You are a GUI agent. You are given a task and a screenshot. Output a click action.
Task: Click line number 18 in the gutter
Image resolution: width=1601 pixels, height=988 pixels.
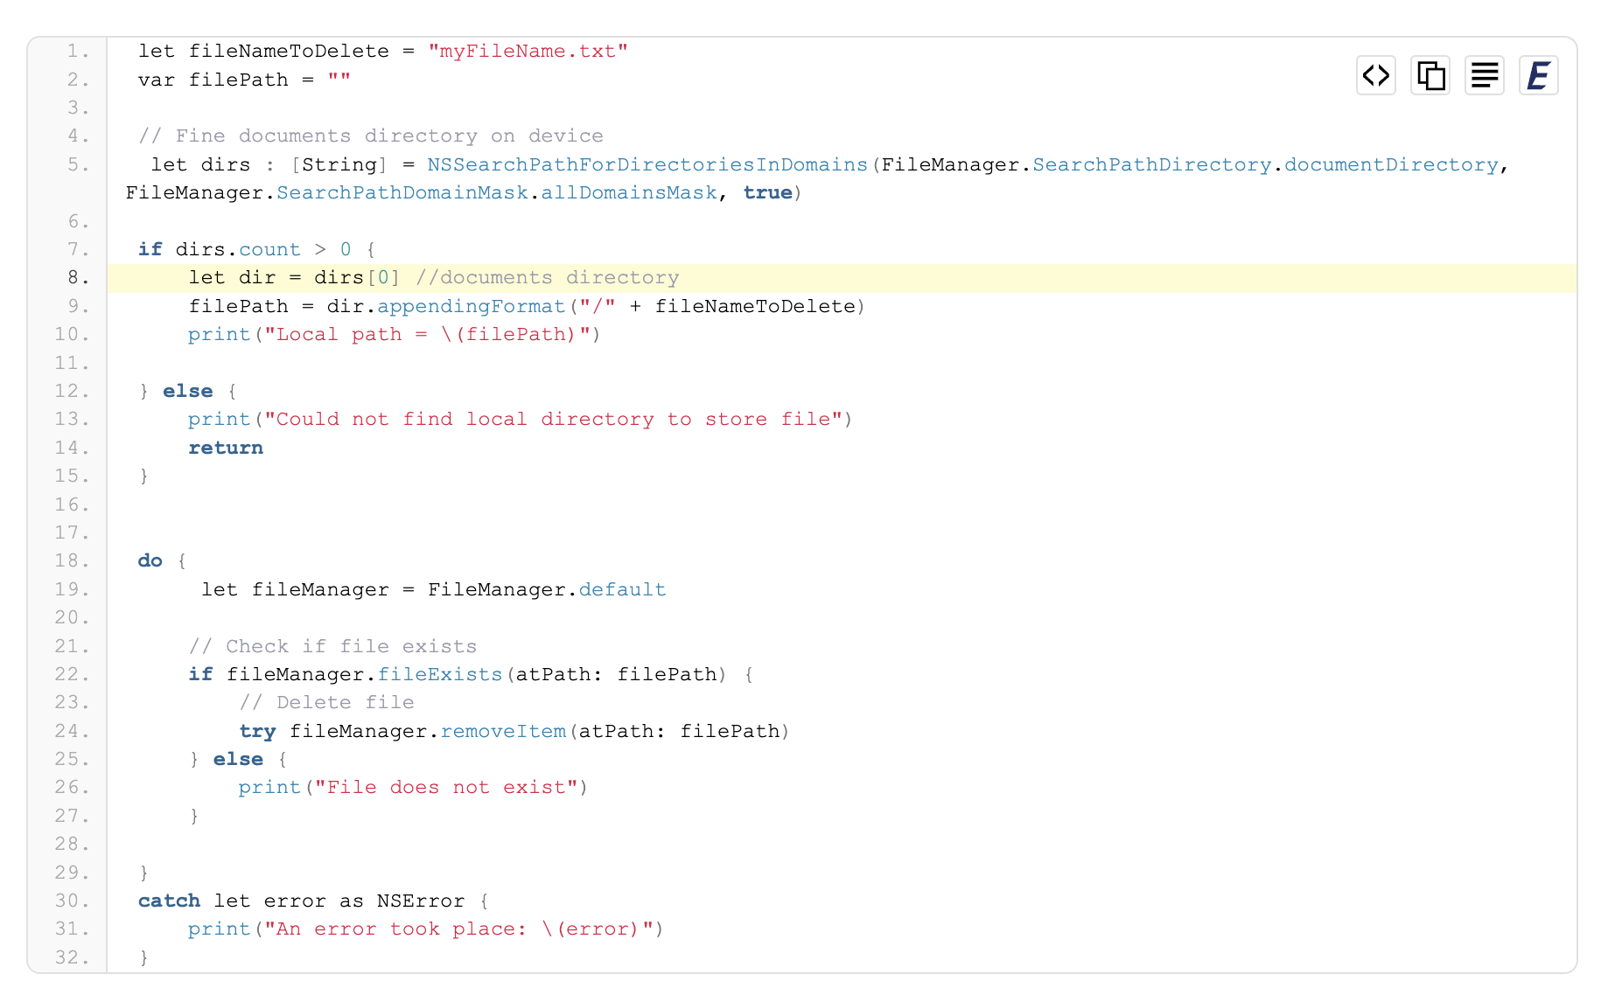[72, 560]
